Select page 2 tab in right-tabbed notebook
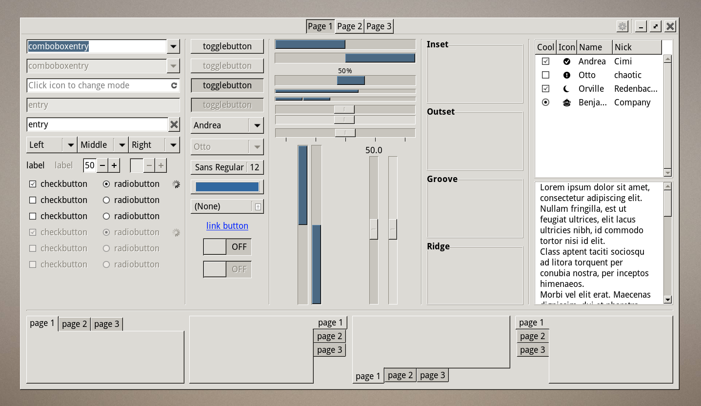 tap(330, 336)
